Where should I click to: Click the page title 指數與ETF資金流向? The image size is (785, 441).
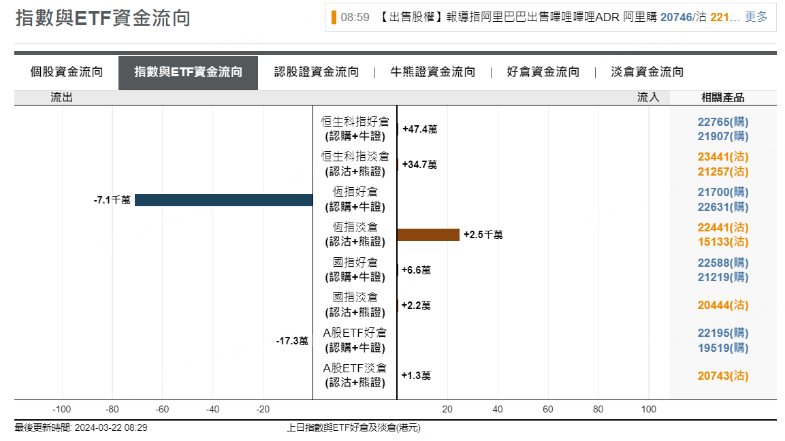(x=103, y=18)
